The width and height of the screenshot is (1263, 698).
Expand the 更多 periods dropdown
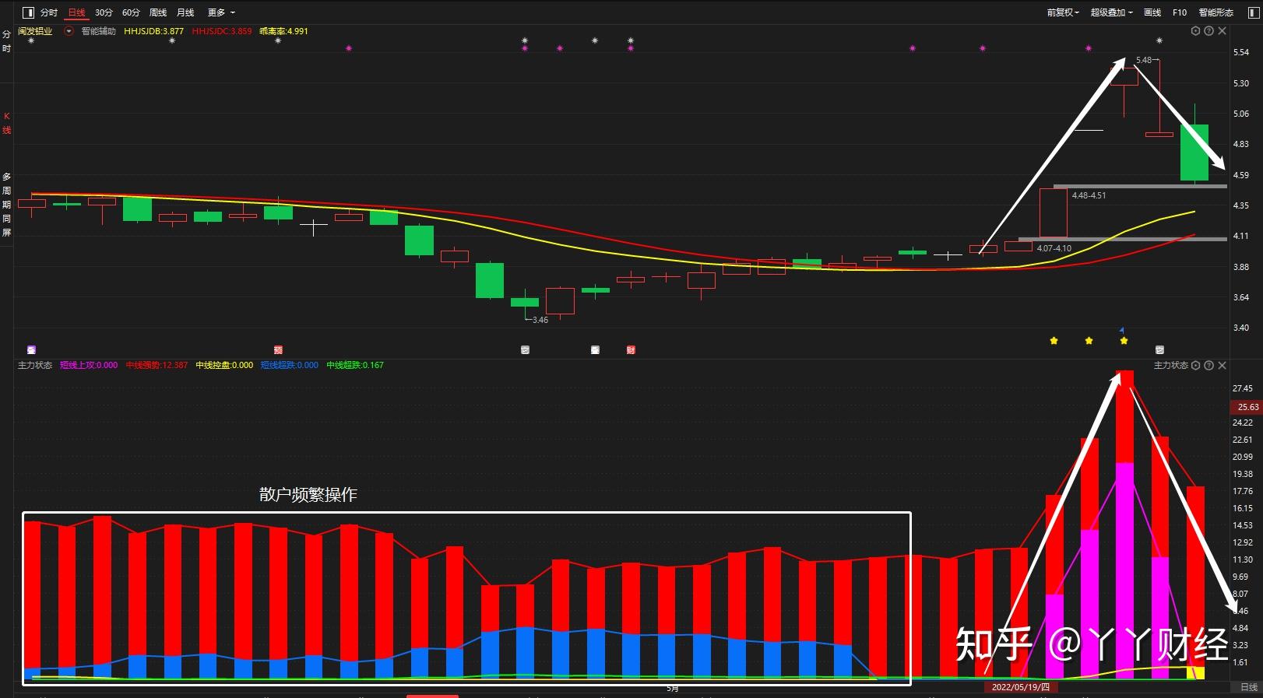[221, 12]
